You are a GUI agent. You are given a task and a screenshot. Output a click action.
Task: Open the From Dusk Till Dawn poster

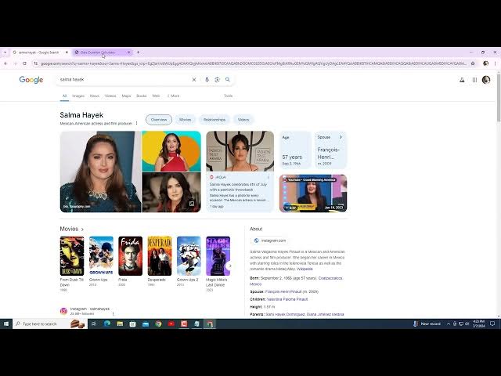pyautogui.click(x=72, y=256)
